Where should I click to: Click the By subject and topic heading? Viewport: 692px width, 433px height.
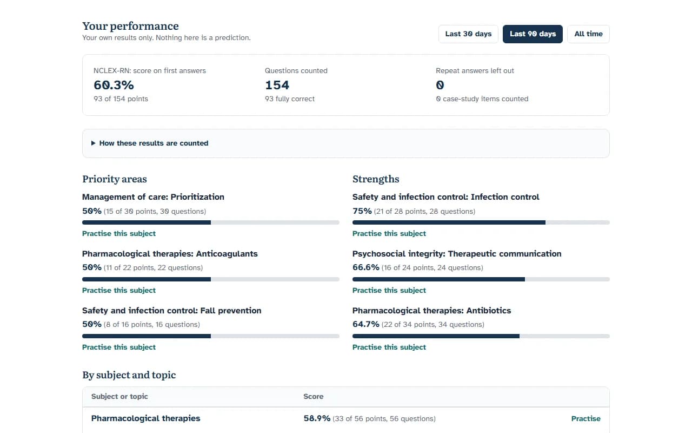pos(129,375)
